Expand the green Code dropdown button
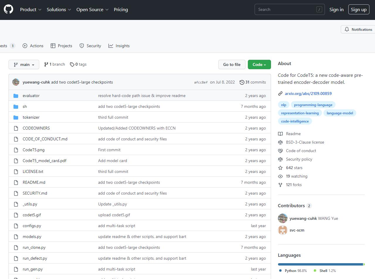 [x=259, y=64]
